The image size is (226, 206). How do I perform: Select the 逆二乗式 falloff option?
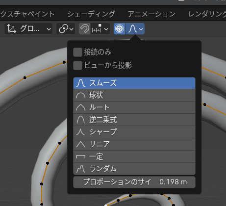click(x=134, y=120)
